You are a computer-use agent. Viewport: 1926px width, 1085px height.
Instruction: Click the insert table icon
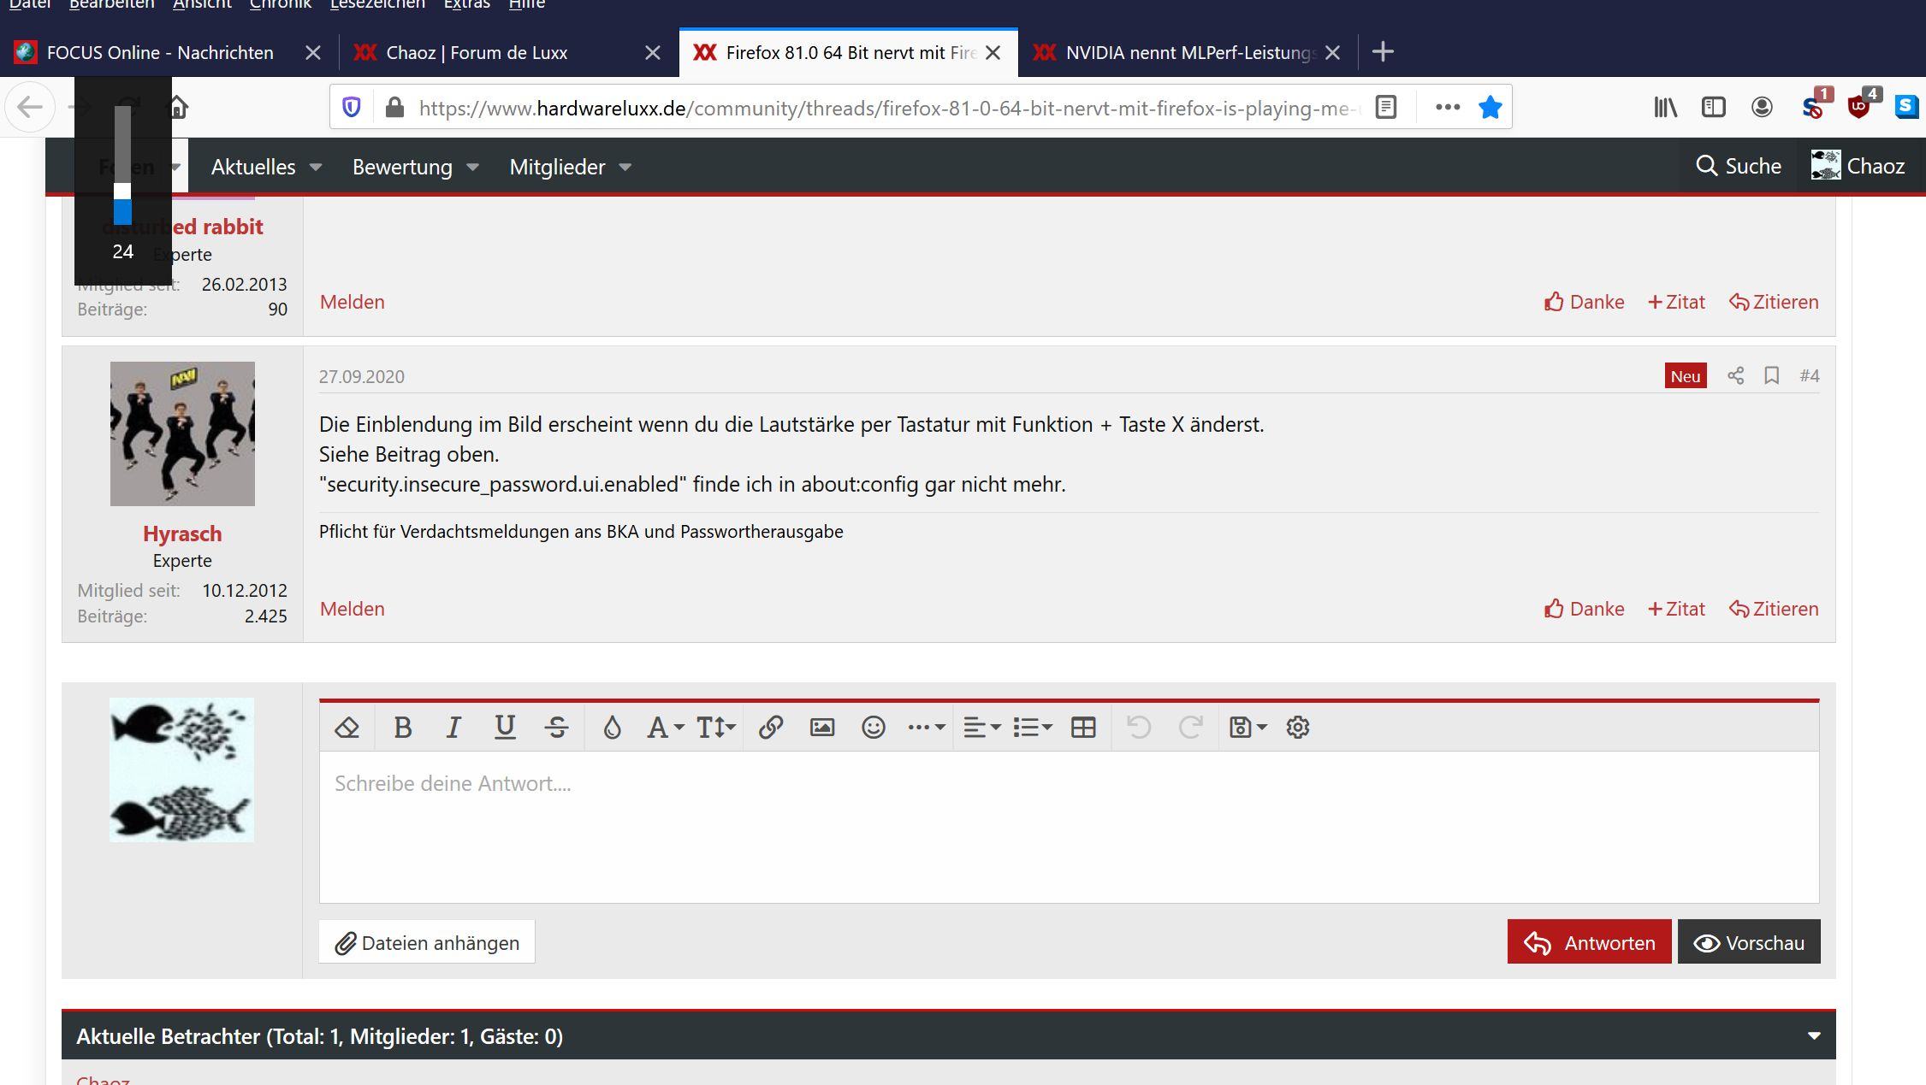click(1083, 728)
